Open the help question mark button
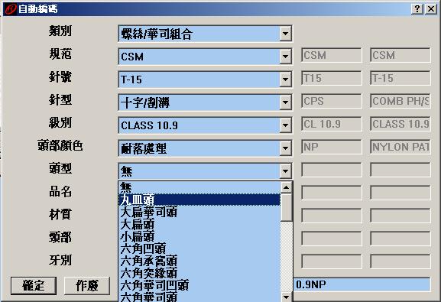 pyautogui.click(x=417, y=9)
